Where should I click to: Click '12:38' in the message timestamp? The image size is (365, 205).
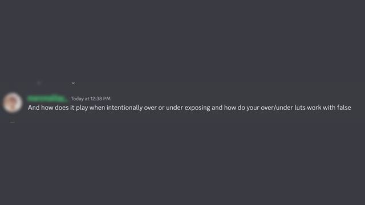tap(96, 99)
